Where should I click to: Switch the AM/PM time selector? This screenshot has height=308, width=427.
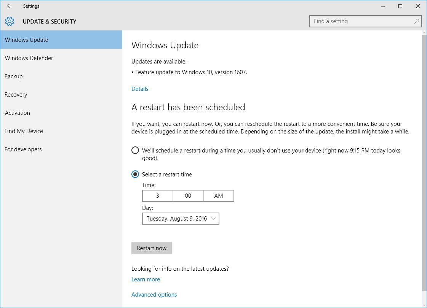click(218, 196)
